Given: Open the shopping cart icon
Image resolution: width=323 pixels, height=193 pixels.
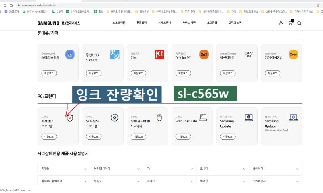Looking at the screenshot, I should (x=291, y=23).
